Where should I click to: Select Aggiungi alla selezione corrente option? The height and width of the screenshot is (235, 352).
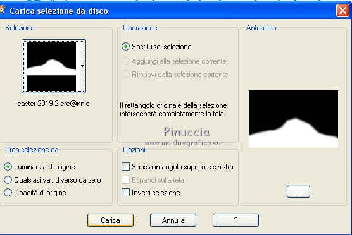point(125,61)
